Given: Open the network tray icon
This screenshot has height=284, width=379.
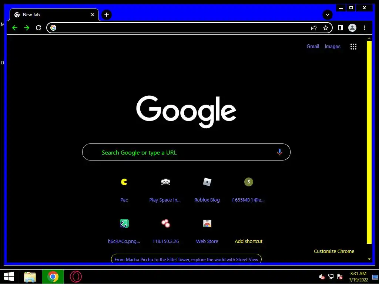Looking at the screenshot, I should click(x=331, y=277).
